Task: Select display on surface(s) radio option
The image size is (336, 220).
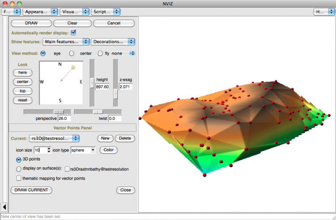Action: pyautogui.click(x=19, y=169)
